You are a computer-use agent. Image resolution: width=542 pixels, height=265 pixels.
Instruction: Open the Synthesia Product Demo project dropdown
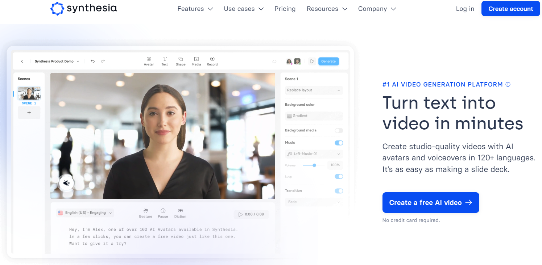[x=57, y=62]
